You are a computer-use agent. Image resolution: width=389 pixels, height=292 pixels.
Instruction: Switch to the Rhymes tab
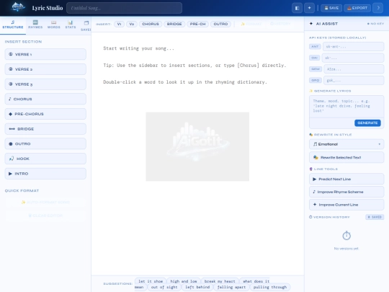[35, 25]
